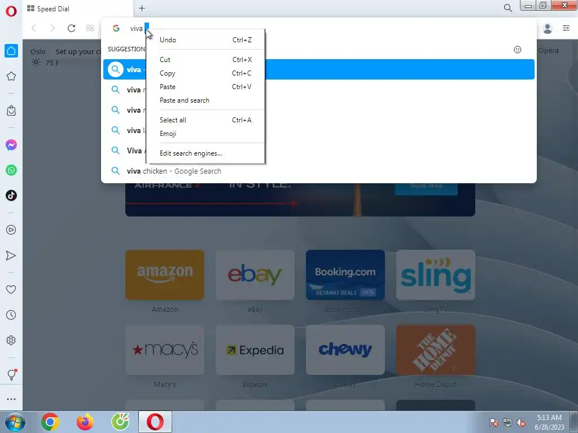The width and height of the screenshot is (578, 433).
Task: Select the Speed Dial tab
Action: click(x=77, y=9)
